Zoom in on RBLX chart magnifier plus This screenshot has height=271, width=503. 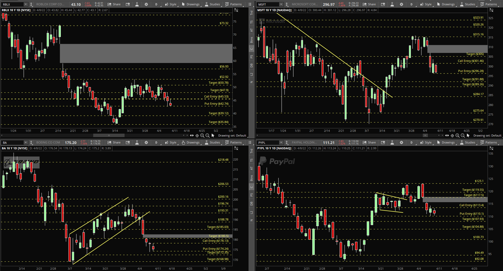click(x=202, y=135)
